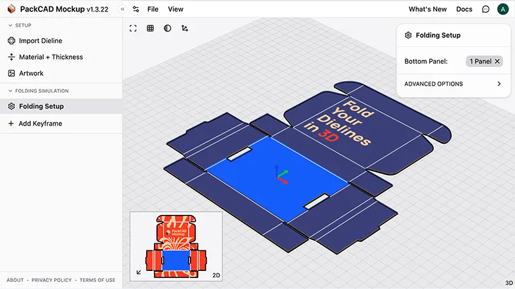Collapse the SETUP section
The image size is (515, 289).
(20, 25)
